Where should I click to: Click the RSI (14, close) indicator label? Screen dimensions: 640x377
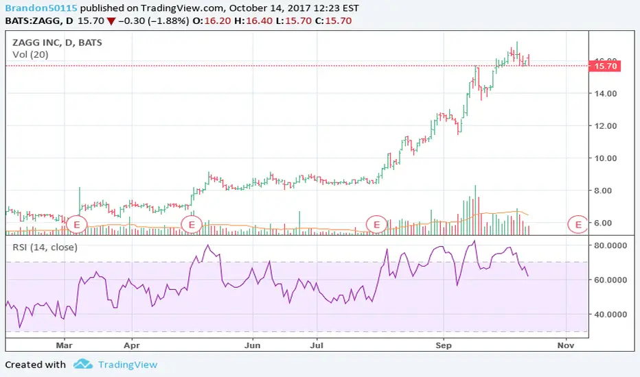coord(45,247)
